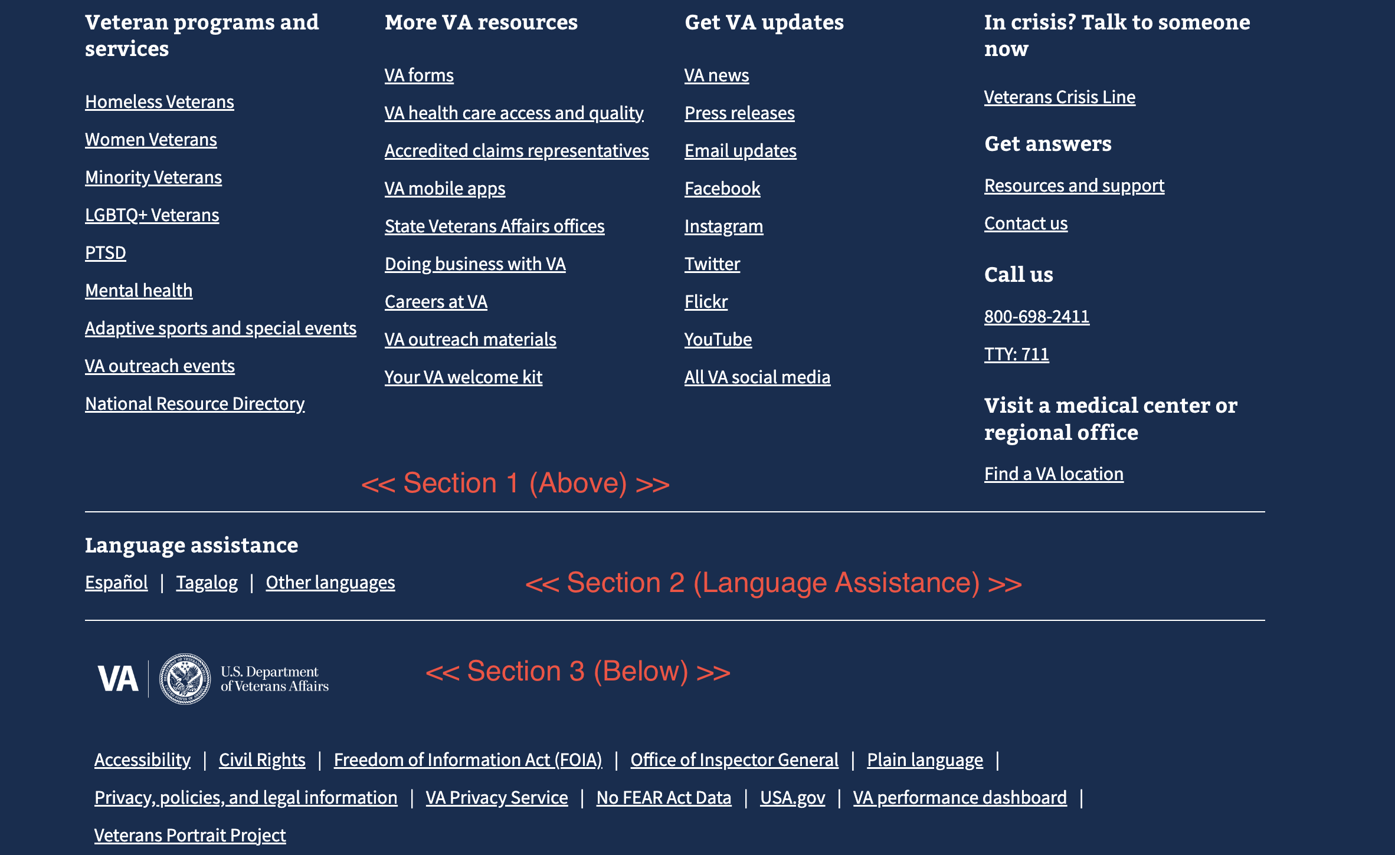
Task: Click No Fear Act Data link
Action: pyautogui.click(x=664, y=796)
